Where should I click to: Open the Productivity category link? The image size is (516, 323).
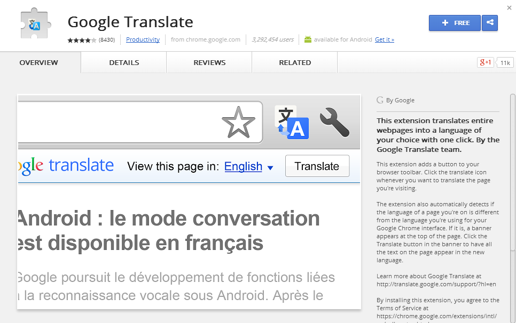[143, 39]
